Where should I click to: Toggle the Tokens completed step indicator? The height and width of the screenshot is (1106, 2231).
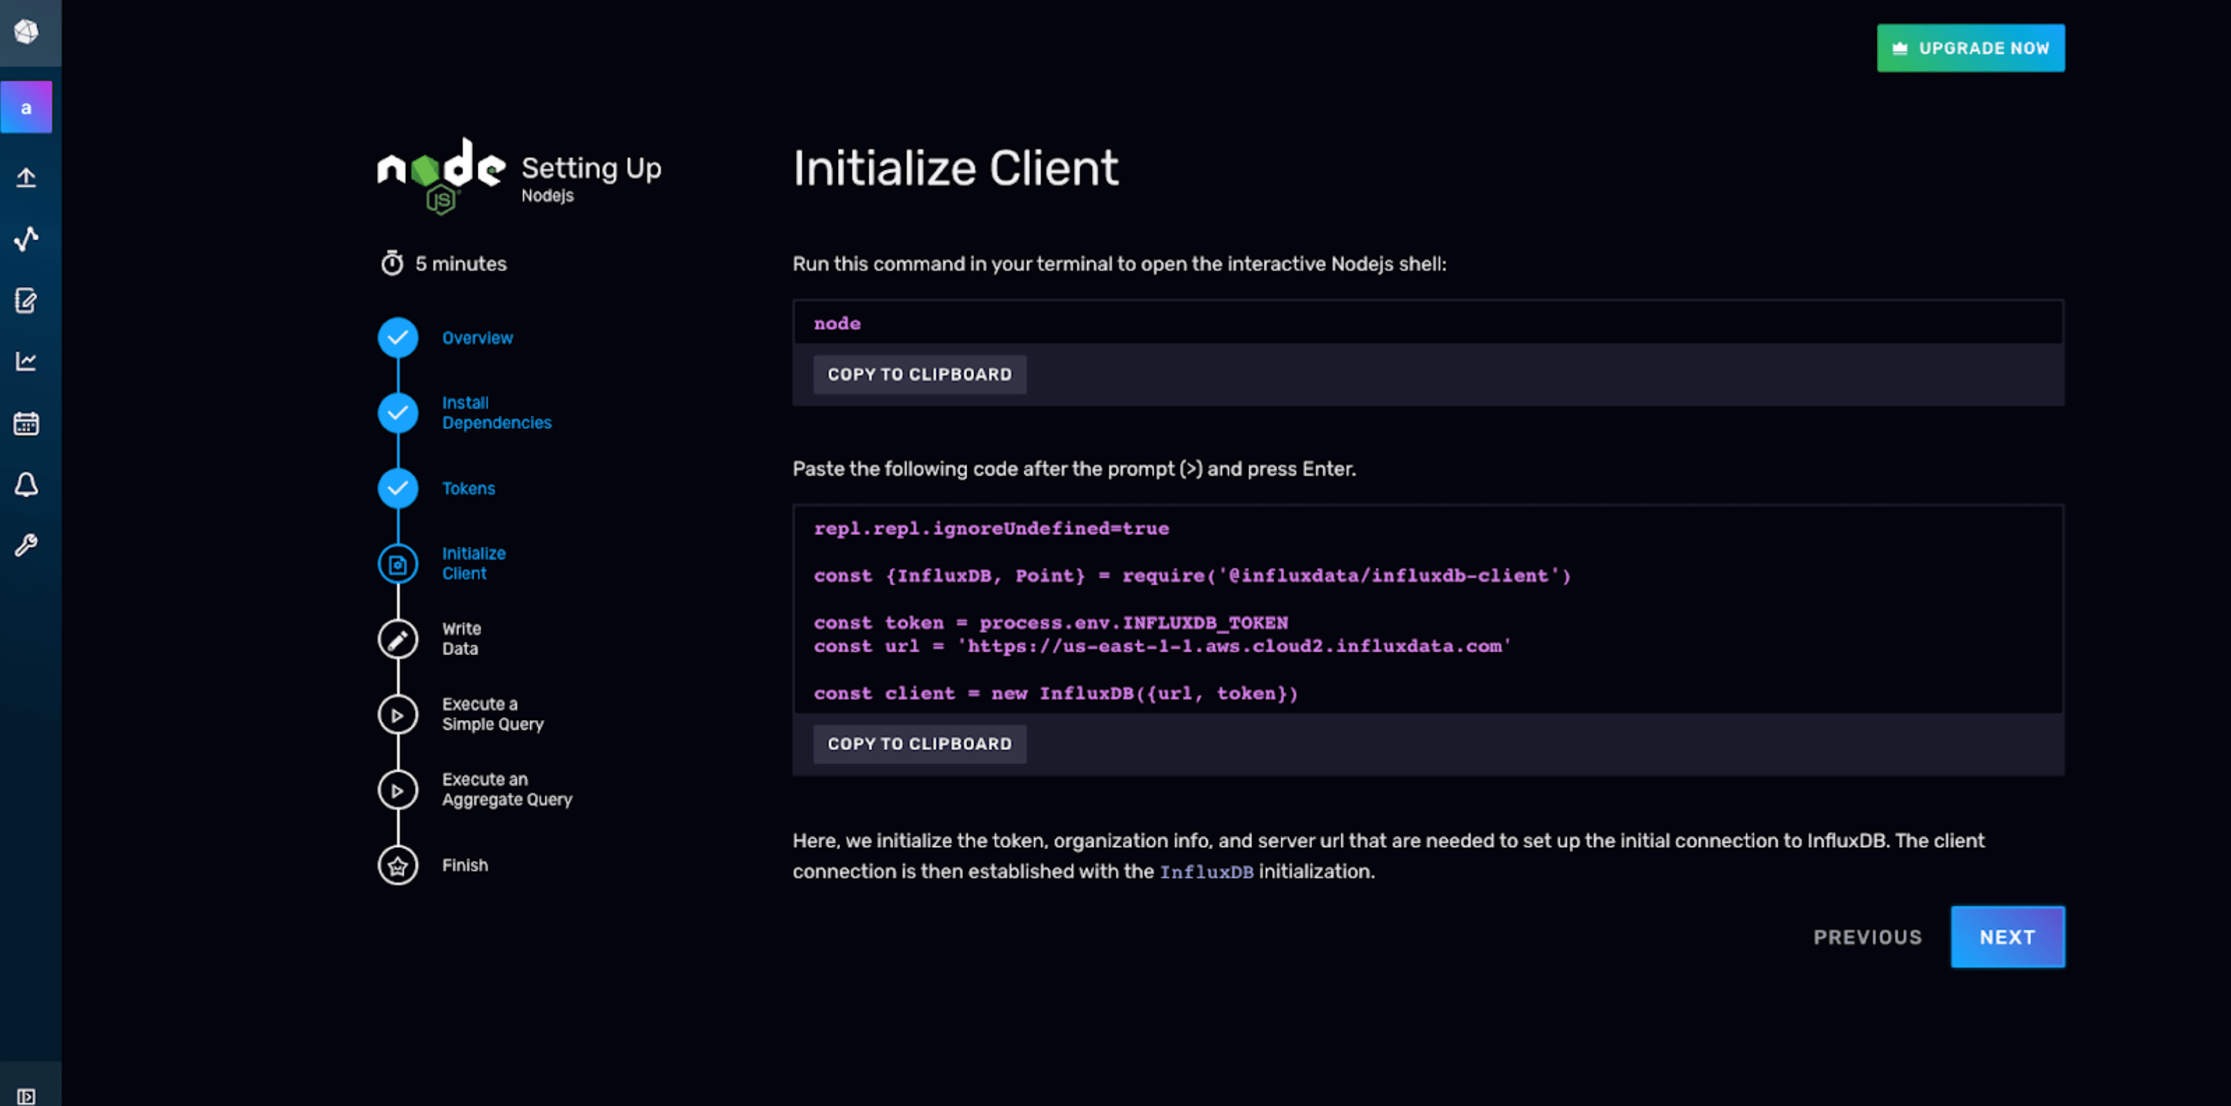click(x=397, y=488)
